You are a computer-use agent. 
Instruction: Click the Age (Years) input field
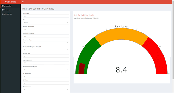pyautogui.click(x=46, y=16)
